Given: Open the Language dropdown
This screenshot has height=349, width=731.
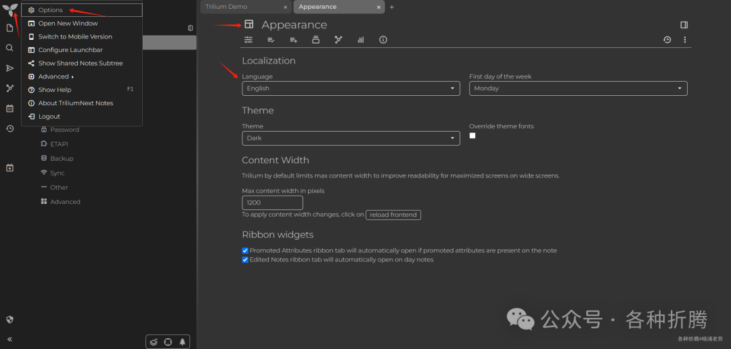Looking at the screenshot, I should (351, 88).
